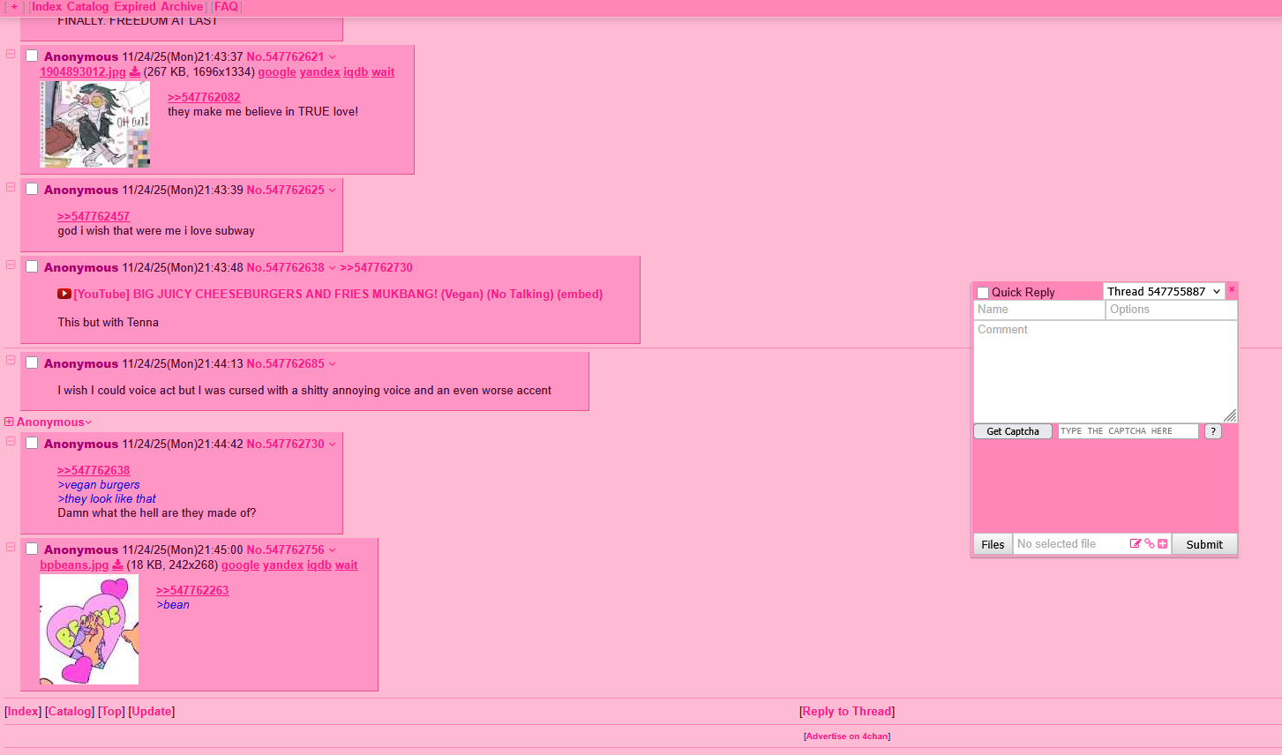Viewport: 1282px width, 755px height.
Task: Open the bpbeans.jpg beans heart thumbnail
Action: pyautogui.click(x=89, y=629)
